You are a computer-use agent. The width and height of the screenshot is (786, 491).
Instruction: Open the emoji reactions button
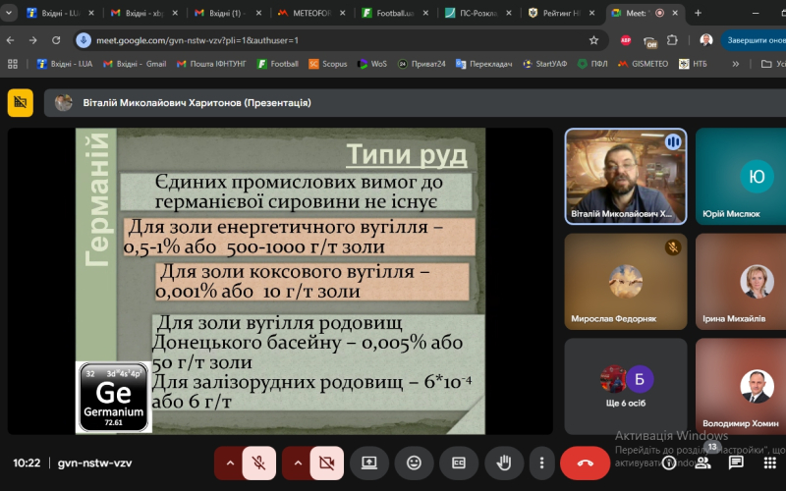(x=414, y=463)
